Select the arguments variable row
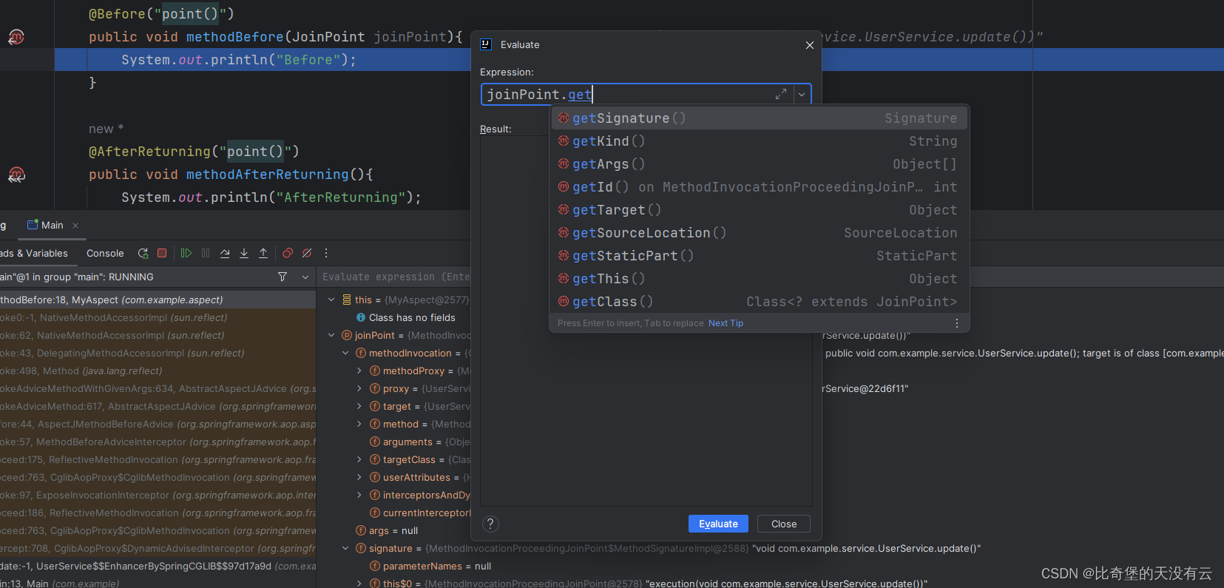This screenshot has height=588, width=1224. [x=419, y=442]
